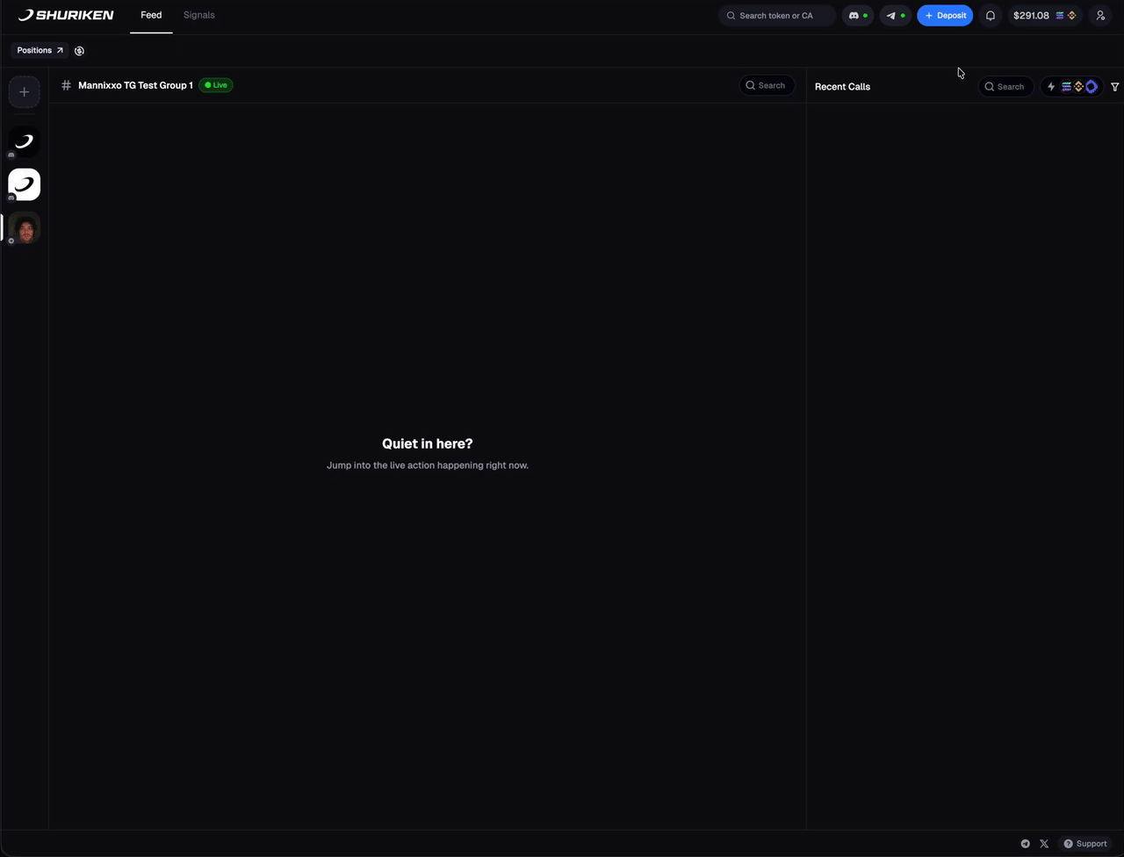Click the blue Deposit button

[945, 15]
